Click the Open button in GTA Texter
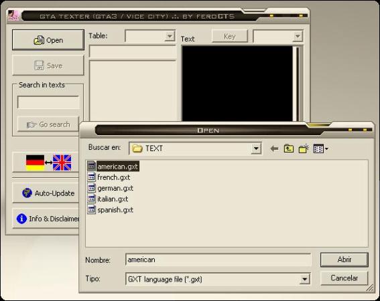 coord(48,40)
